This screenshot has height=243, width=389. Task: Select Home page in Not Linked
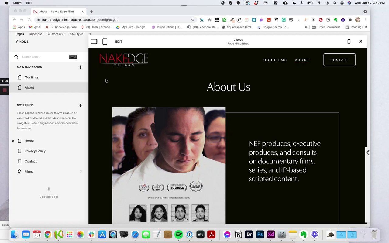click(49, 141)
